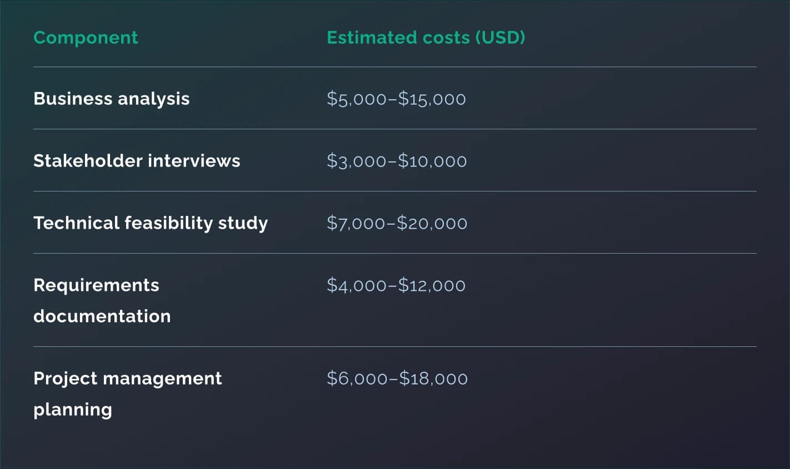Click the word "(USD)" in the header

point(500,38)
